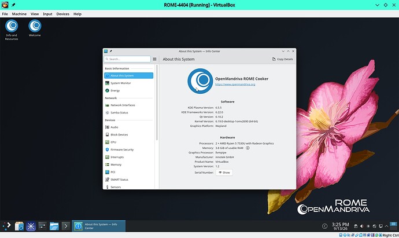This screenshot has height=238, width=399.
Task: Toggle the Info Center window pin
Action: (x=111, y=51)
